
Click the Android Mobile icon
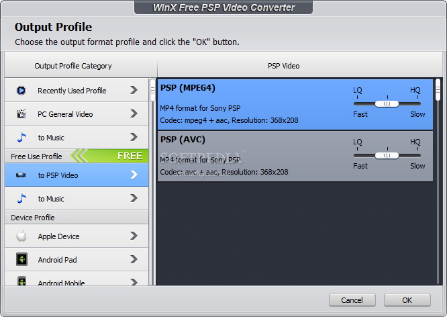coord(21,281)
